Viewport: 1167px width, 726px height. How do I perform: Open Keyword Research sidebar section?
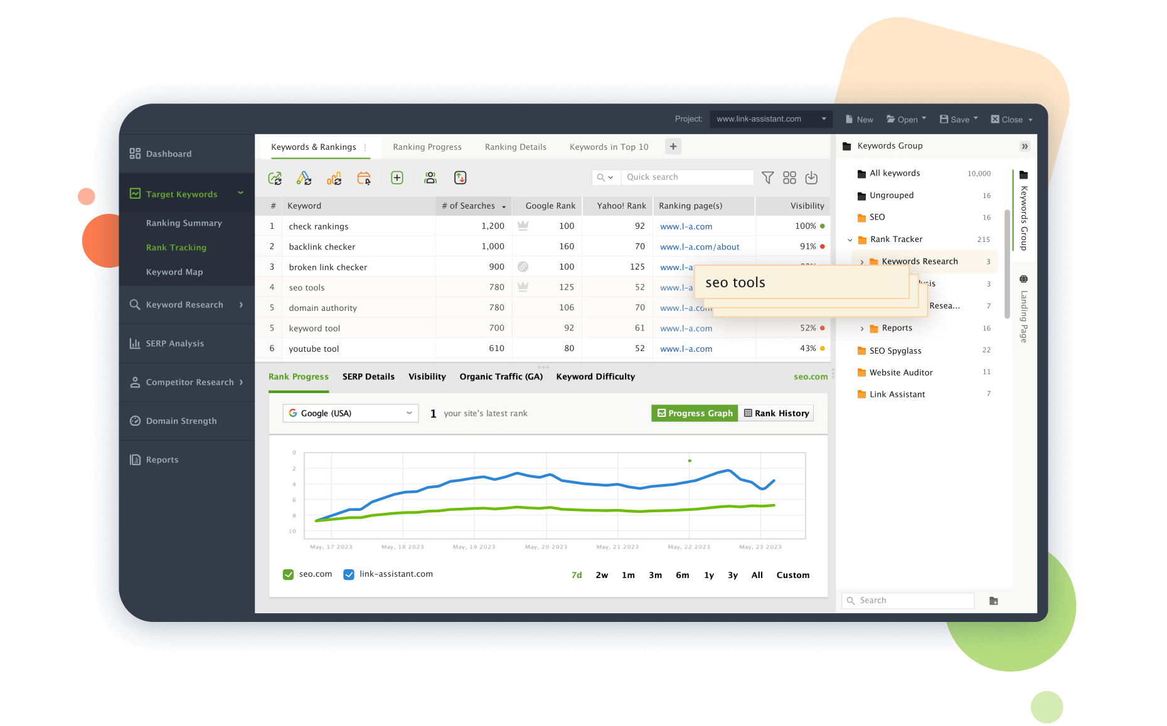point(187,305)
